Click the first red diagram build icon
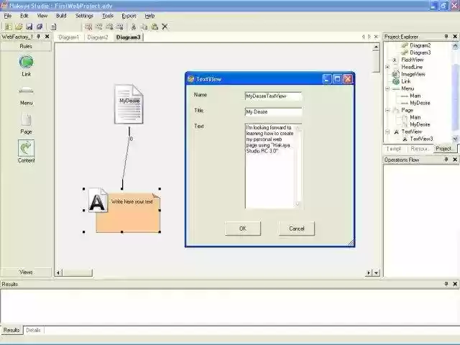The width and height of the screenshot is (460, 345). tap(88, 27)
